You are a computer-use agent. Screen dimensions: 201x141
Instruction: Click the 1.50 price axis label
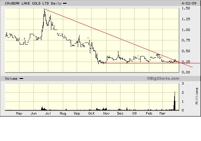(x=186, y=8)
